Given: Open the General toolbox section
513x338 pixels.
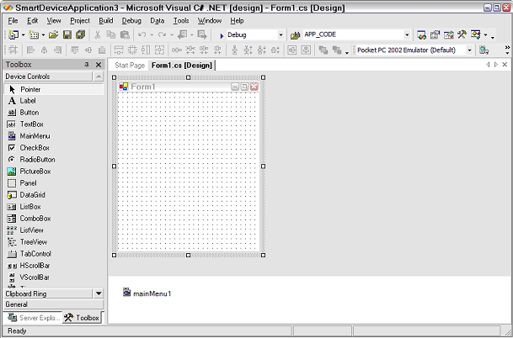Looking at the screenshot, I should click(54, 304).
